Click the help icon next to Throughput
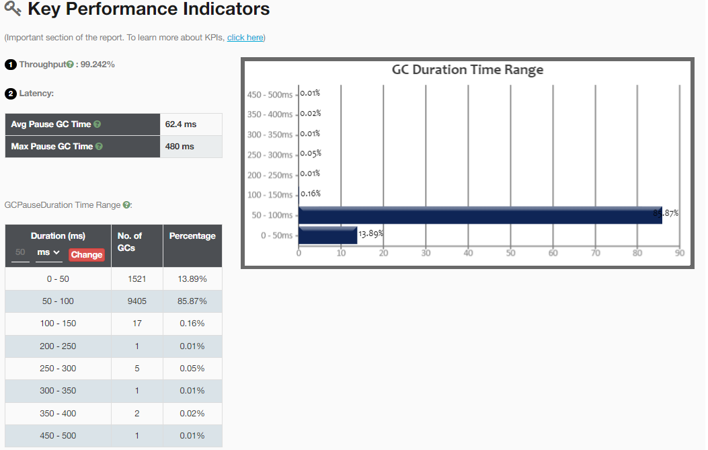 point(69,65)
